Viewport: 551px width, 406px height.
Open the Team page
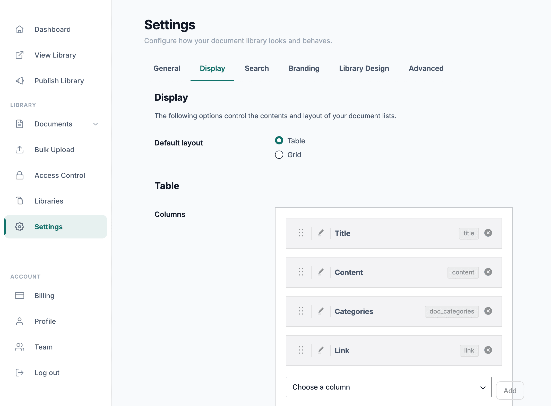tap(56, 347)
